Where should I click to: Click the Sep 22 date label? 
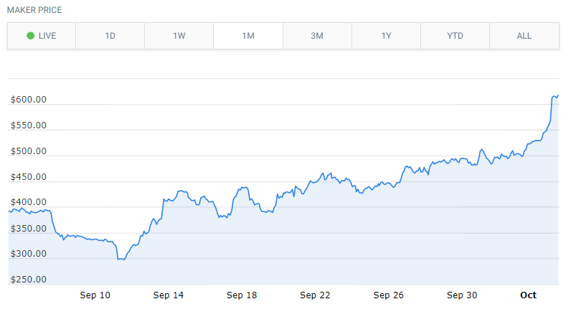315,295
